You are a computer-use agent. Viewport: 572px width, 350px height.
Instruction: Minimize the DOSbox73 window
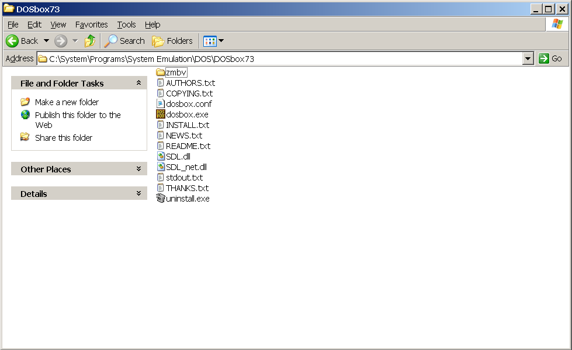point(536,9)
